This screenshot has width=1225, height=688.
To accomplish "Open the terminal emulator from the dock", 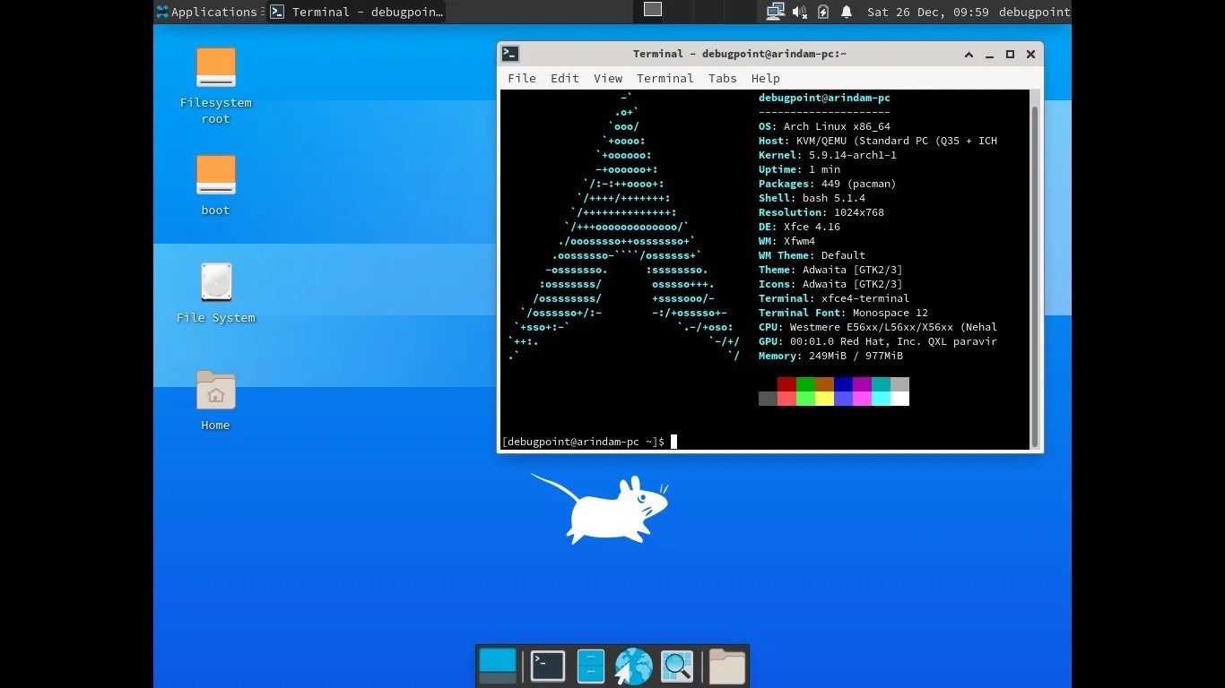I will (547, 666).
